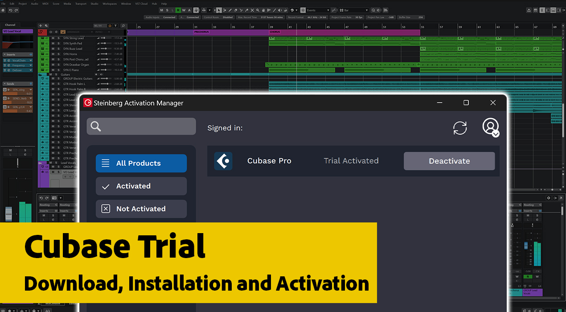Viewport: 566px width, 312px height.
Task: Click the Control Room Disabled status
Action: (x=218, y=17)
